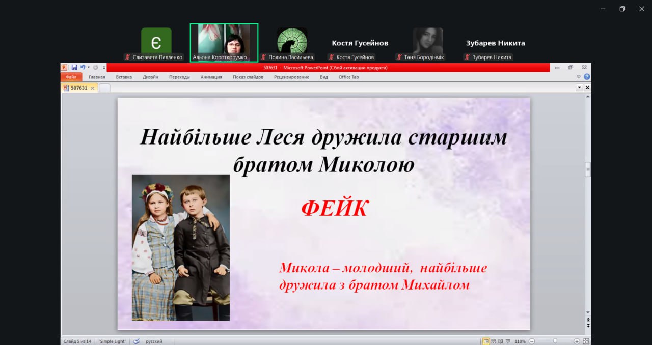The width and height of the screenshot is (652, 345).
Task: Switch to Reading view icon
Action: (x=500, y=341)
